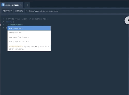Choose companyTestSession from suggestions
Screen dimensions: 129x95
click(x=29, y=37)
